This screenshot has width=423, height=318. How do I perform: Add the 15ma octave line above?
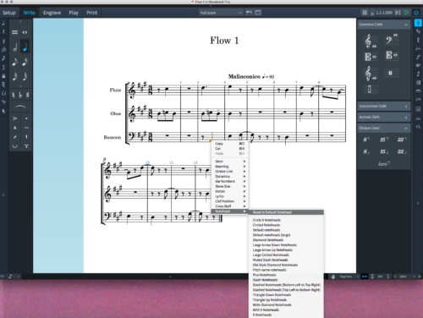coord(384,140)
